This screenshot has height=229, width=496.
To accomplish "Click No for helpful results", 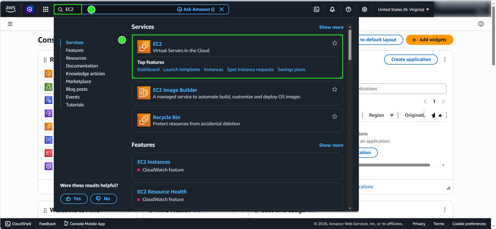I will (104, 199).
